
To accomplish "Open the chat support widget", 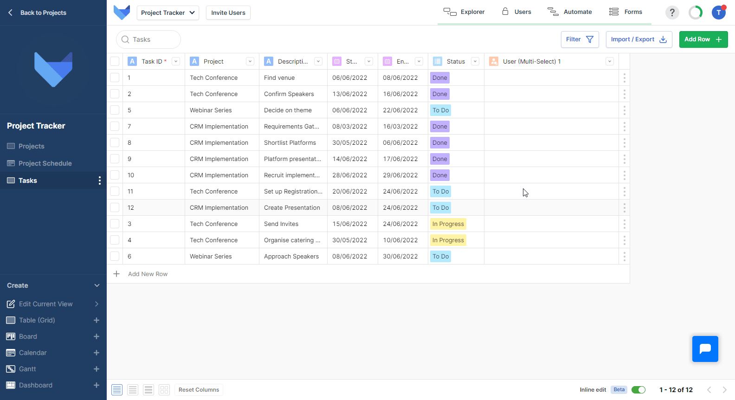I will (705, 349).
